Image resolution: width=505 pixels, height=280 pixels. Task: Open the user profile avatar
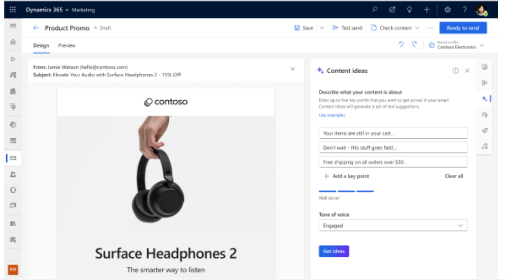(x=481, y=10)
